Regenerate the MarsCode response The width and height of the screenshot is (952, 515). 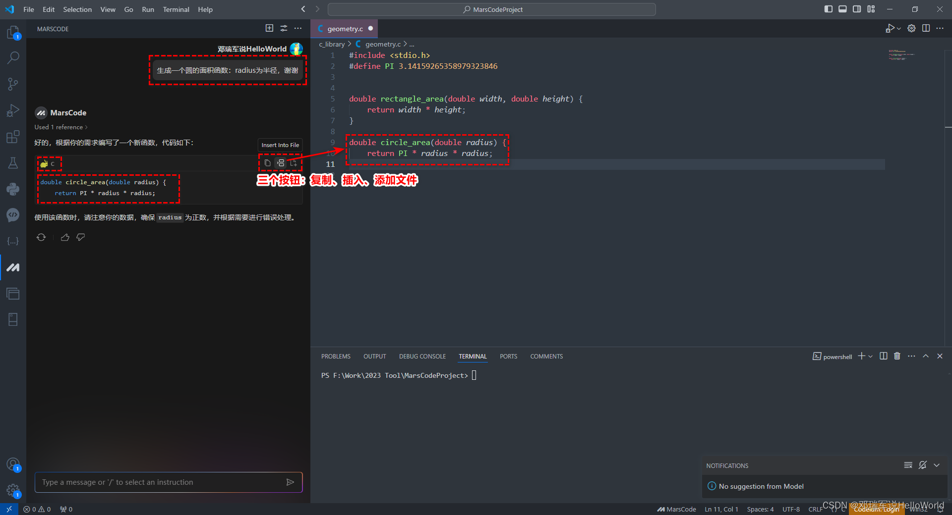coord(41,237)
